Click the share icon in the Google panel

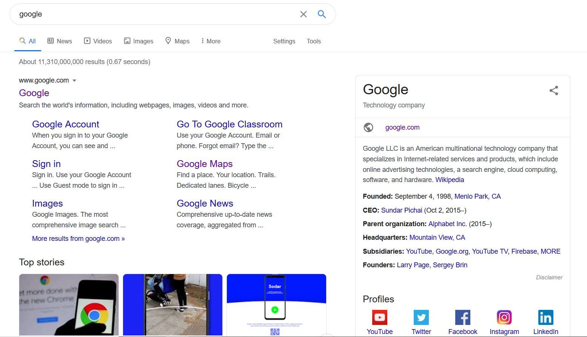tap(554, 90)
